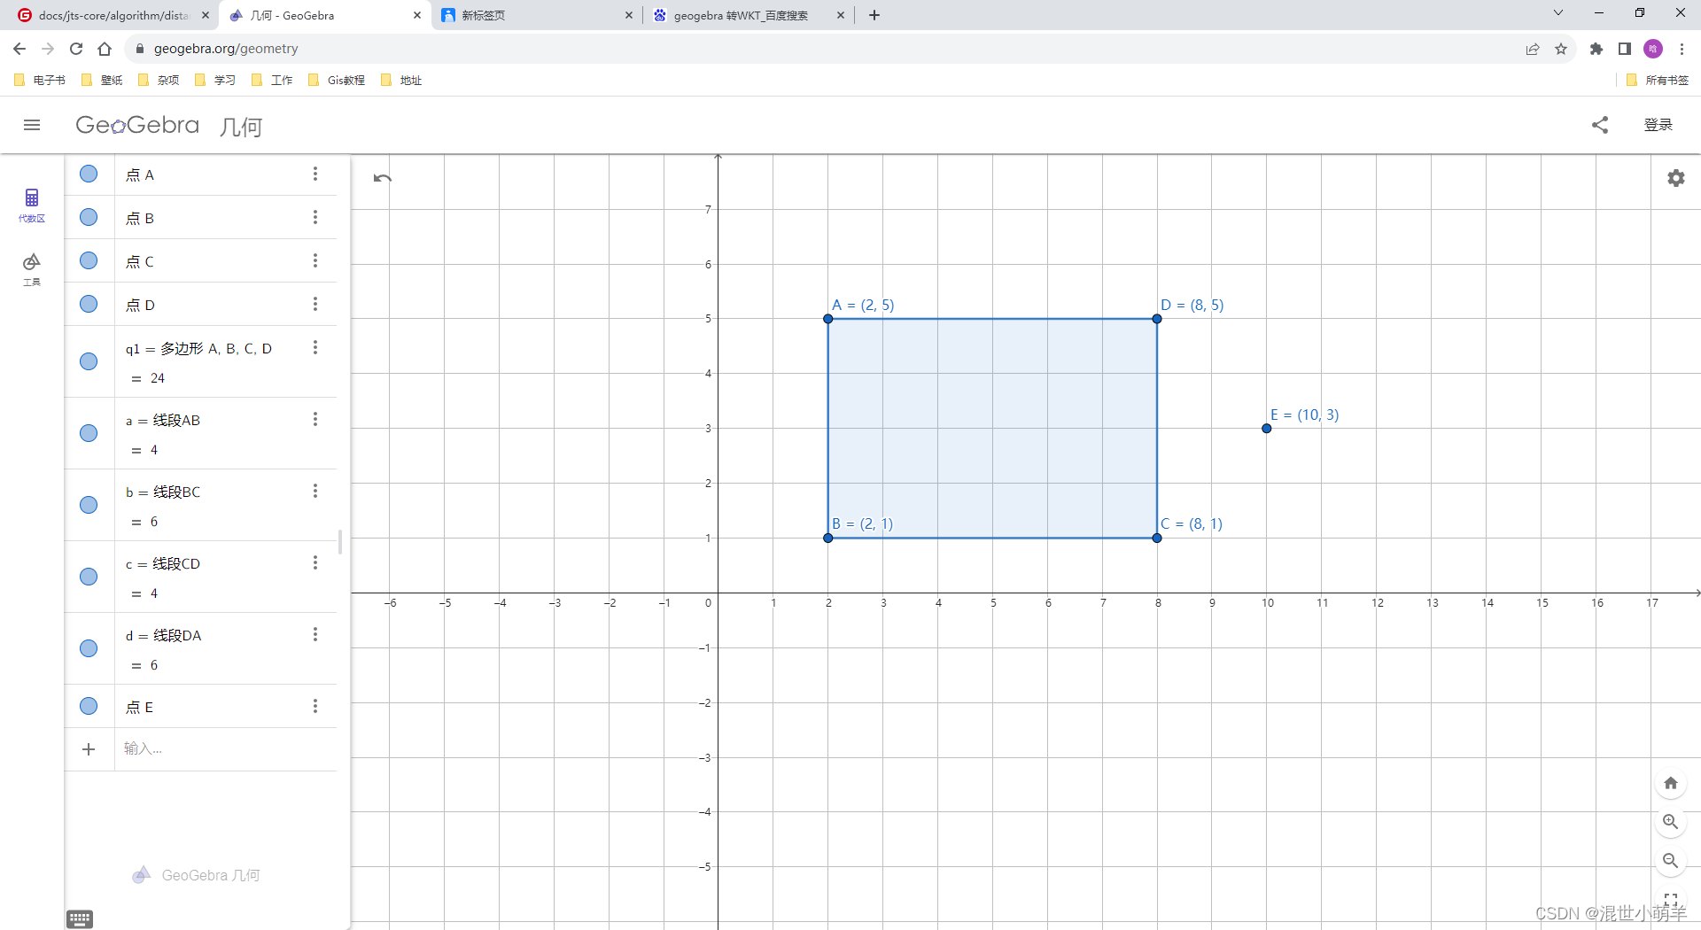Go forward in browser history

pos(48,49)
